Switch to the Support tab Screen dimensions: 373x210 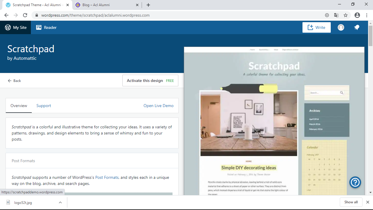[44, 106]
